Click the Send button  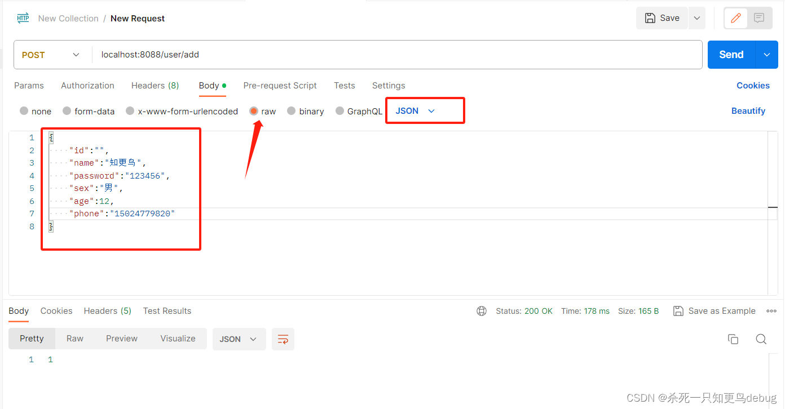(730, 55)
